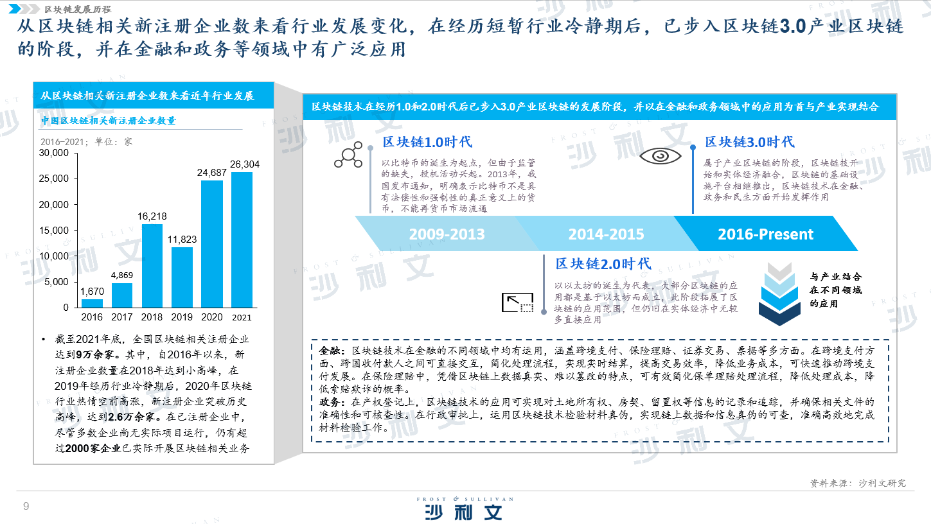The image size is (931, 524).
Task: Click the bold 政务 label in dashed box
Action: [x=333, y=402]
